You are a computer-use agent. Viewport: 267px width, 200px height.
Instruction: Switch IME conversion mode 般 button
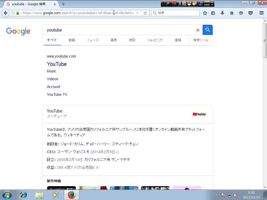pyautogui.click(x=184, y=3)
